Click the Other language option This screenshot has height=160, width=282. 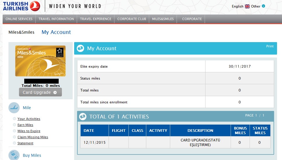tap(255, 6)
